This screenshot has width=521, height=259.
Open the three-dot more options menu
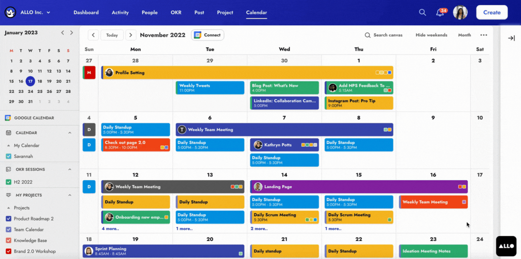[x=484, y=35]
